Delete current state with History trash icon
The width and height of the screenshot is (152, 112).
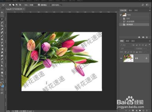tap(147, 37)
